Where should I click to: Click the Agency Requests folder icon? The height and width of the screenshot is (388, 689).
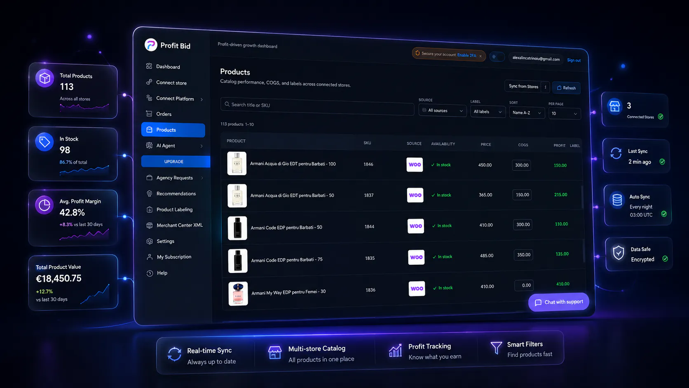[x=149, y=178]
